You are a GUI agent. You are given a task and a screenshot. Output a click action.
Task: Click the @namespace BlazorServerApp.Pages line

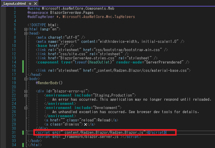61,13
